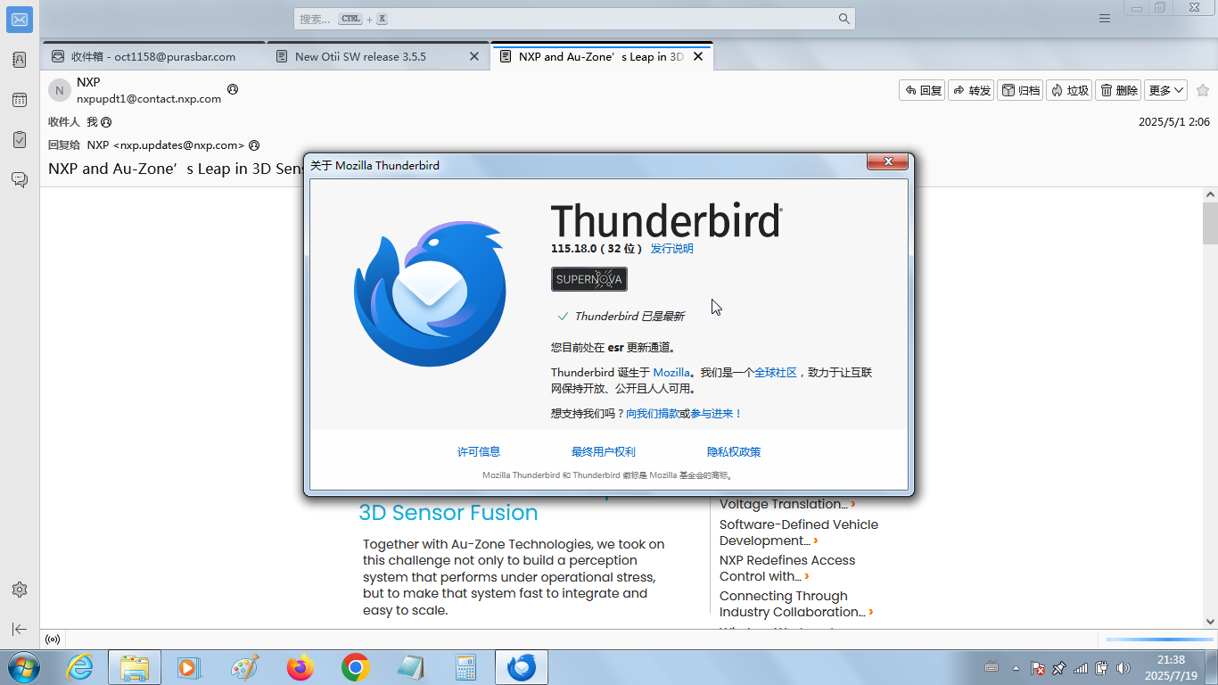The width and height of the screenshot is (1218, 685).
Task: Open the Mozilla link in About dialog
Action: tap(671, 372)
